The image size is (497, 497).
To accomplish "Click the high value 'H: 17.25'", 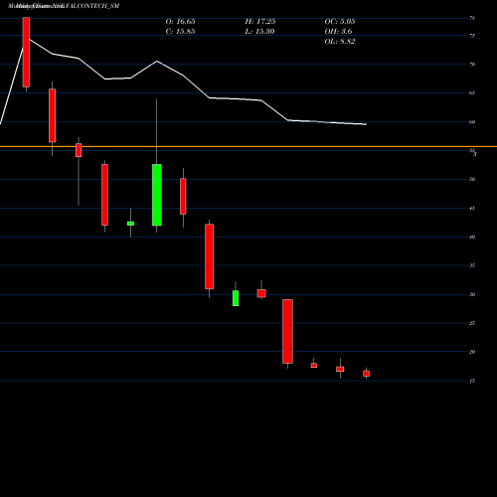I will pos(260,22).
